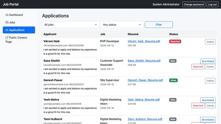Click the external link icon beside Public Careers
This screenshot has height=124, width=221.
click(7, 38)
